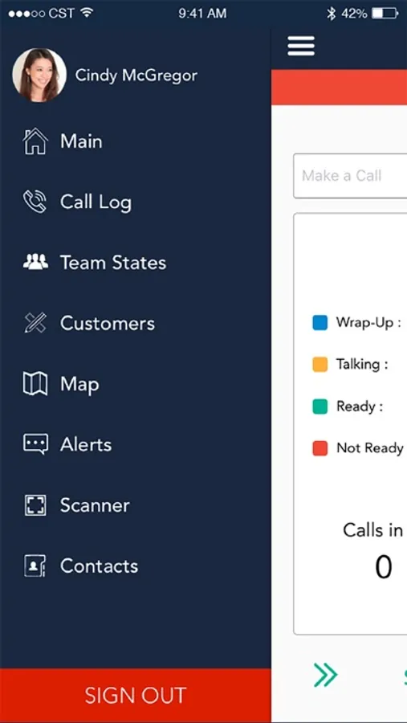Toggle the hamburger menu button
This screenshot has height=723, width=407.
point(301,46)
